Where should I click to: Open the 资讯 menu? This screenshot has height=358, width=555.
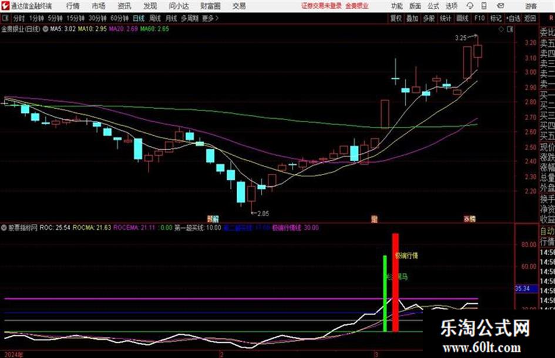click(x=125, y=6)
